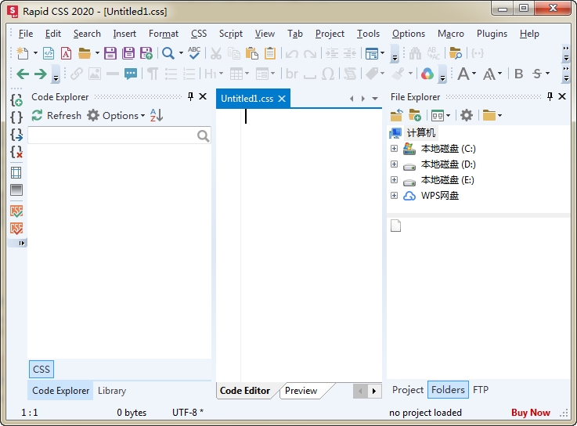Click the CSS validate checkmark icon
This screenshot has height=426, width=577.
16,211
